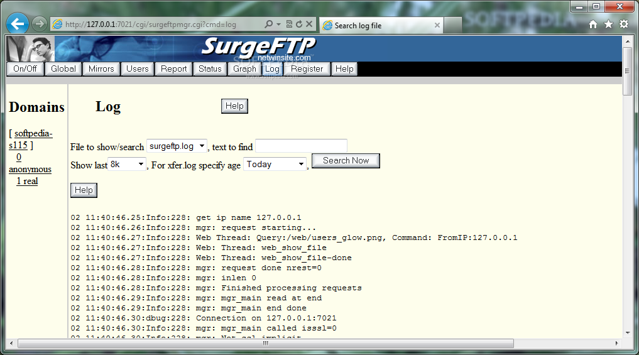
Task: Open the Graph tab
Action: (244, 69)
